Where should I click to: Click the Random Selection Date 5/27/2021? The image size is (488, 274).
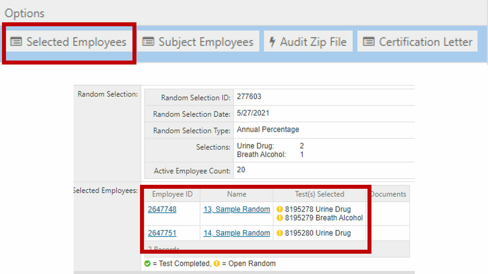tap(253, 113)
